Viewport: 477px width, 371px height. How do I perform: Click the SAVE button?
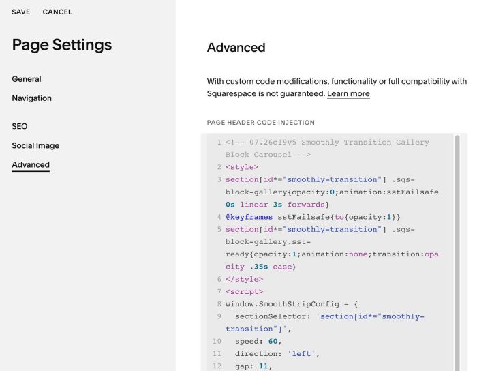(x=21, y=12)
